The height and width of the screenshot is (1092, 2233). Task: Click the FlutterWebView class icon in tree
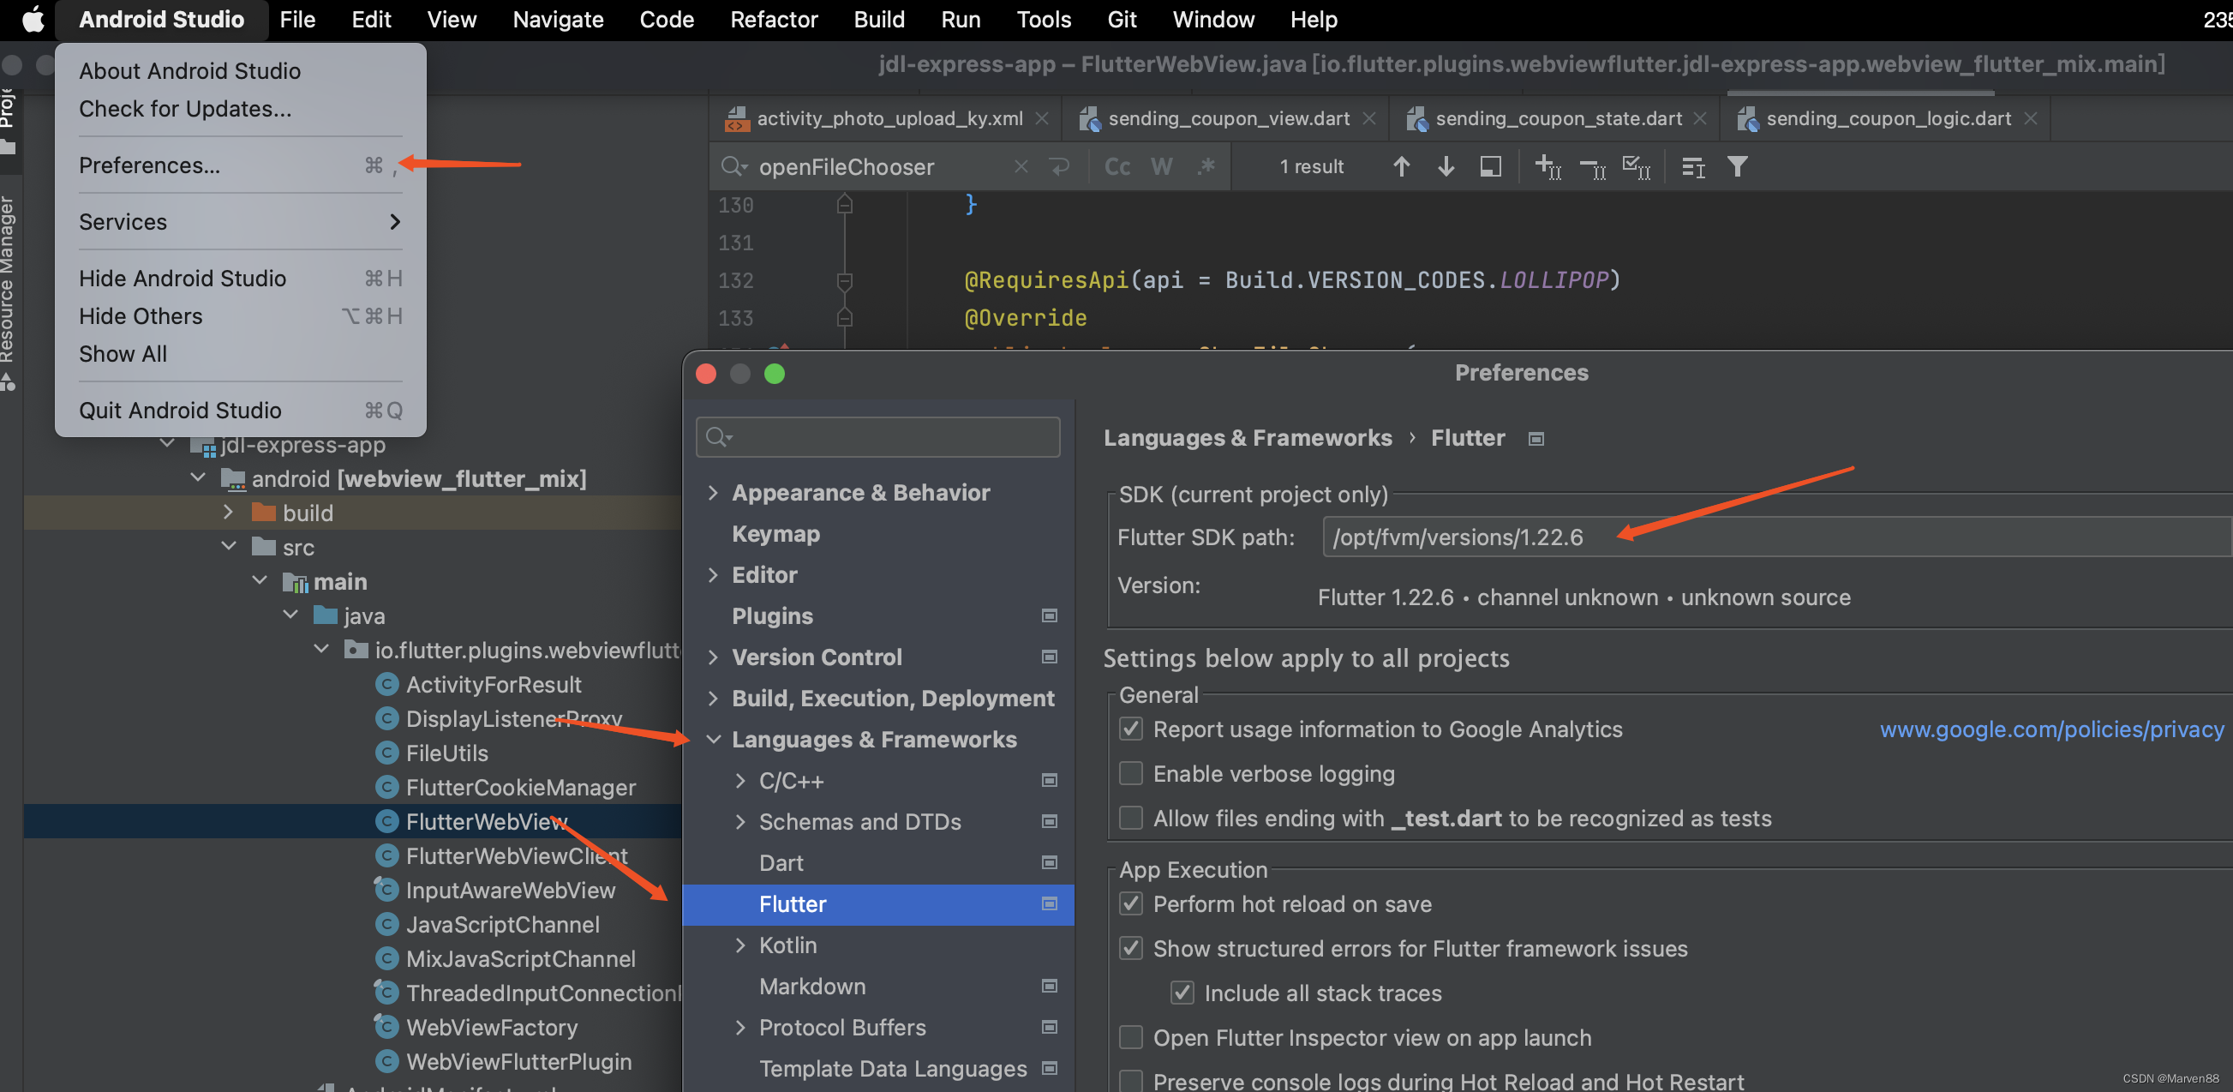tap(386, 820)
